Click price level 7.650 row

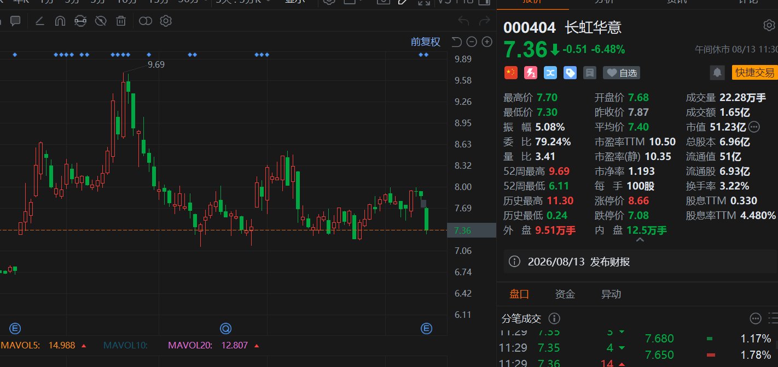point(709,354)
